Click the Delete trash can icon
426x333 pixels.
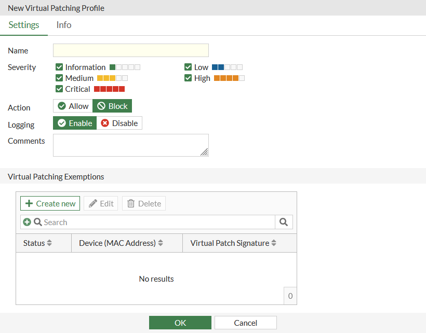coord(131,203)
